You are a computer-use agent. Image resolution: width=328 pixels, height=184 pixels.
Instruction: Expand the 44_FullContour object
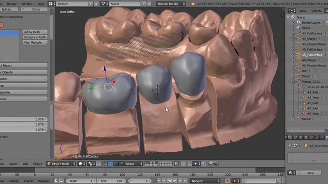294,33
